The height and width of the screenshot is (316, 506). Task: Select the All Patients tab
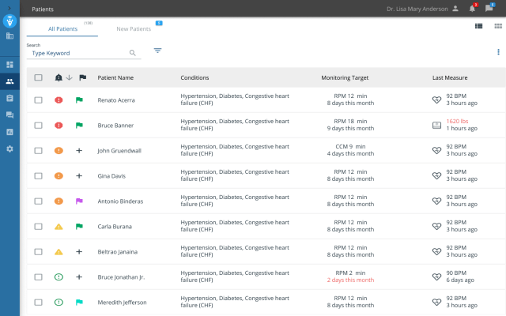pos(62,28)
